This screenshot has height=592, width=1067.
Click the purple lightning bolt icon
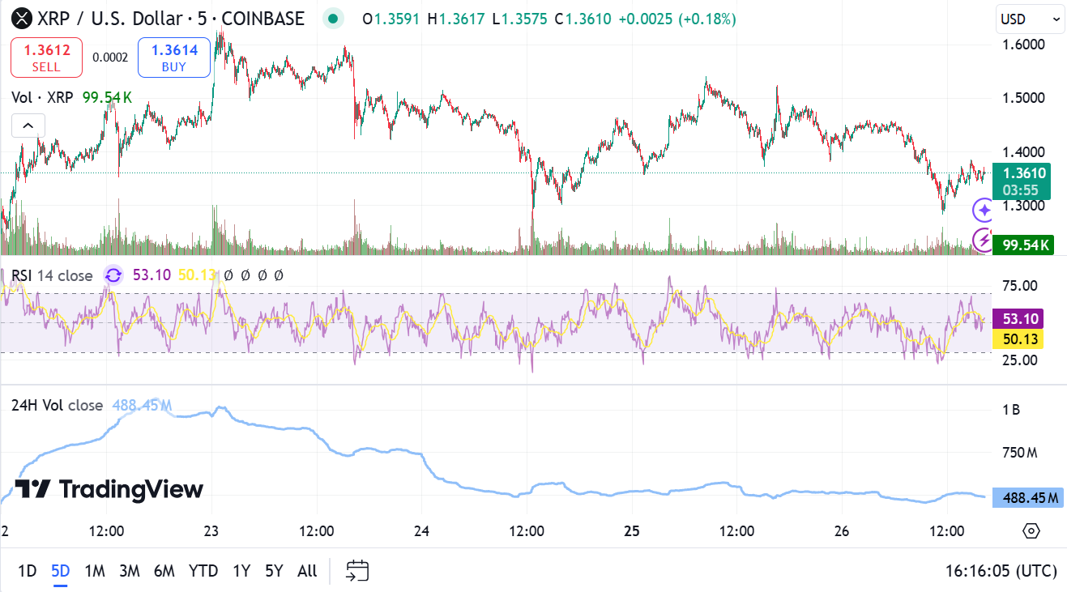(x=984, y=239)
